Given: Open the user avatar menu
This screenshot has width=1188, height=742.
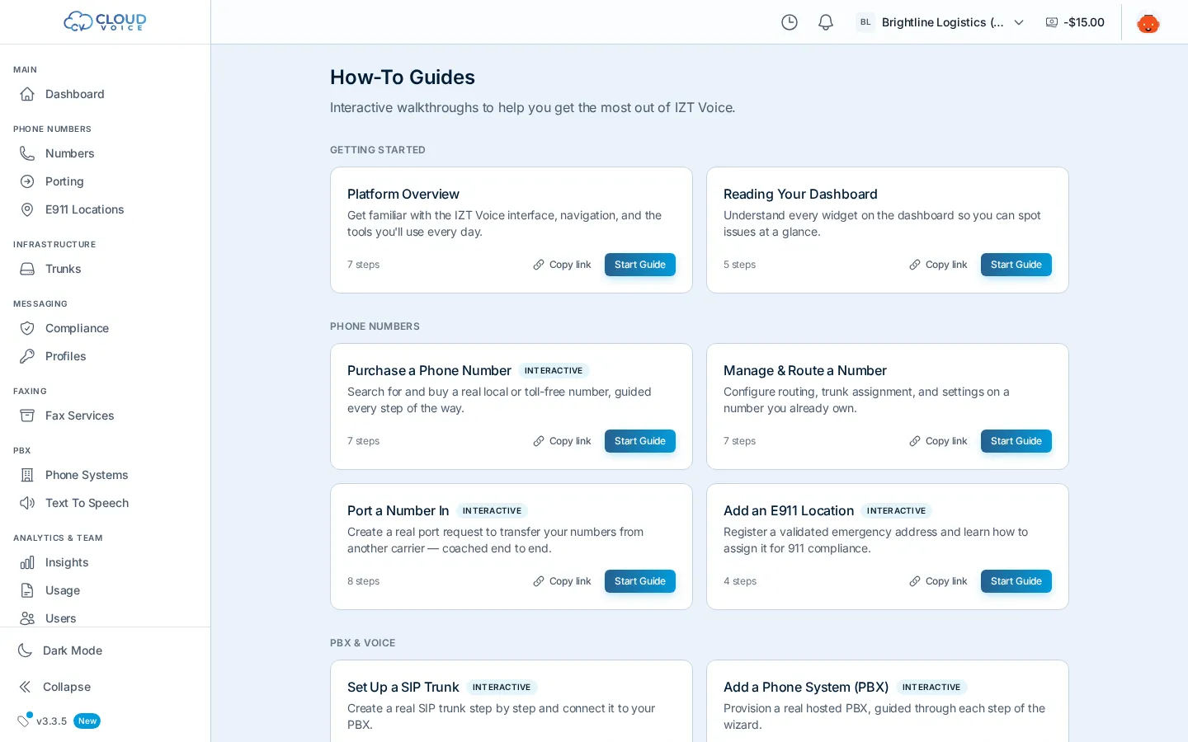Looking at the screenshot, I should 1148,22.
